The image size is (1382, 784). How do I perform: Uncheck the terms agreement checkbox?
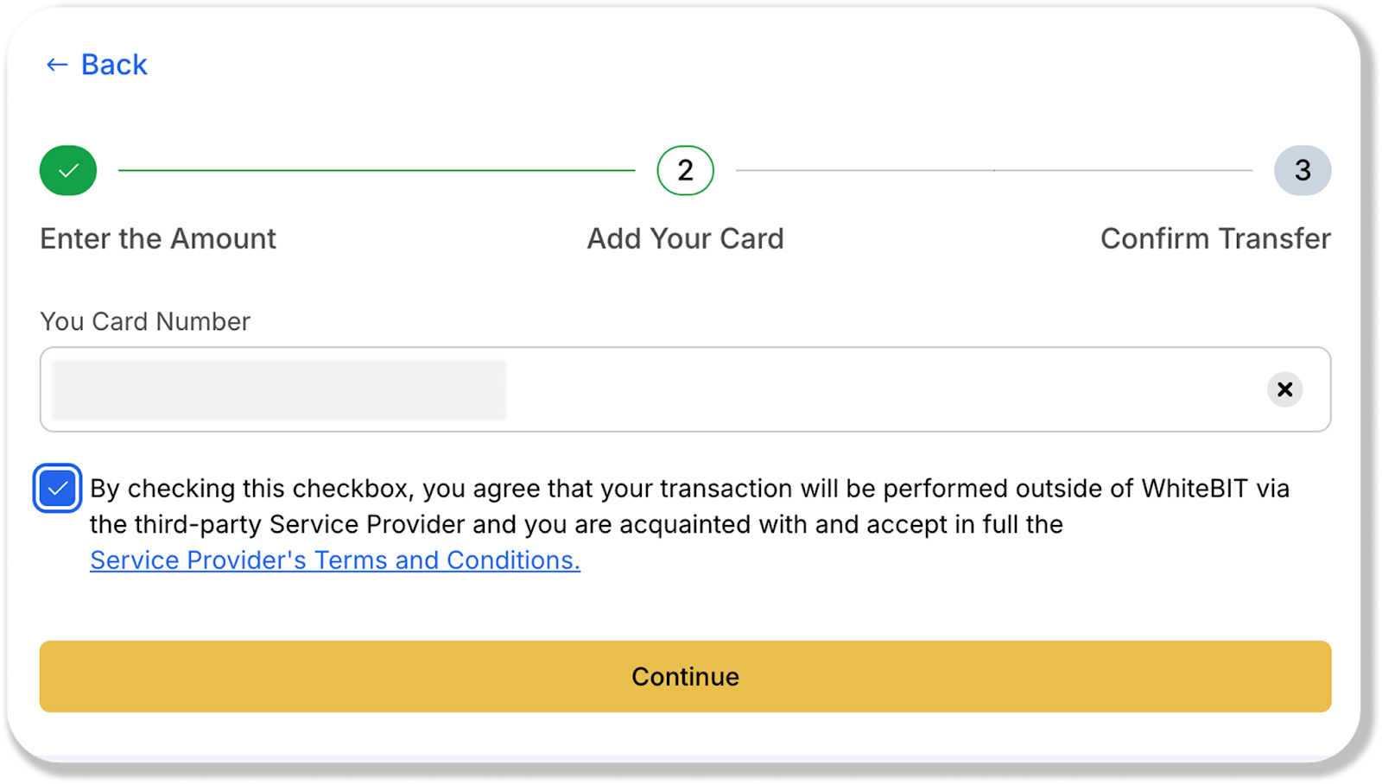(58, 489)
